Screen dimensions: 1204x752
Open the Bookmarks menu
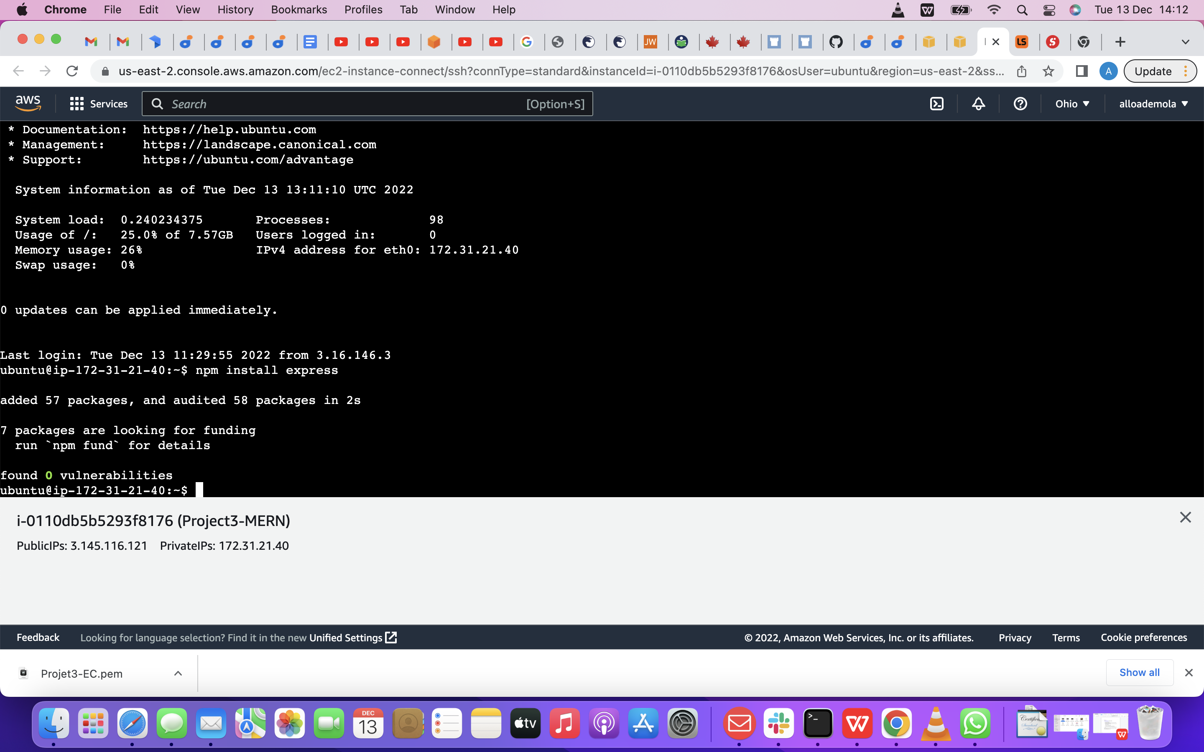[x=298, y=10]
